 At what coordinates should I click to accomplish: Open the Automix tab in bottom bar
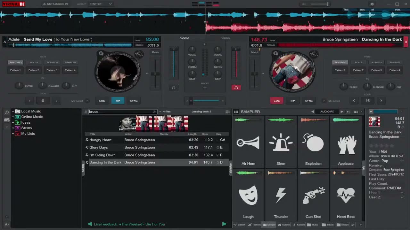click(284, 225)
